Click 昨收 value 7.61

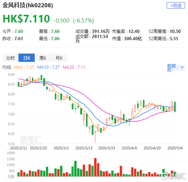click(x=19, y=39)
